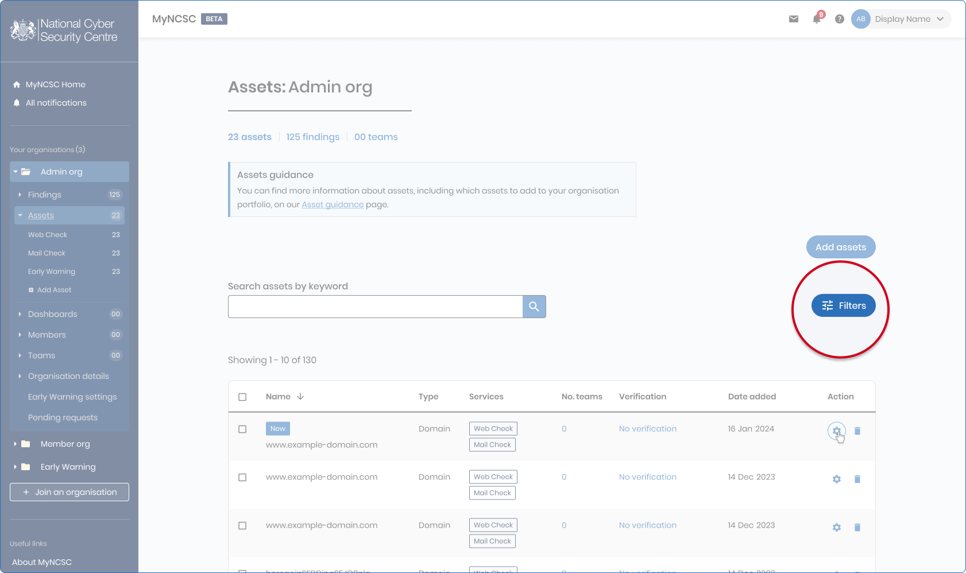The image size is (966, 573).
Task: Open Early Warning under Assets
Action: (52, 272)
